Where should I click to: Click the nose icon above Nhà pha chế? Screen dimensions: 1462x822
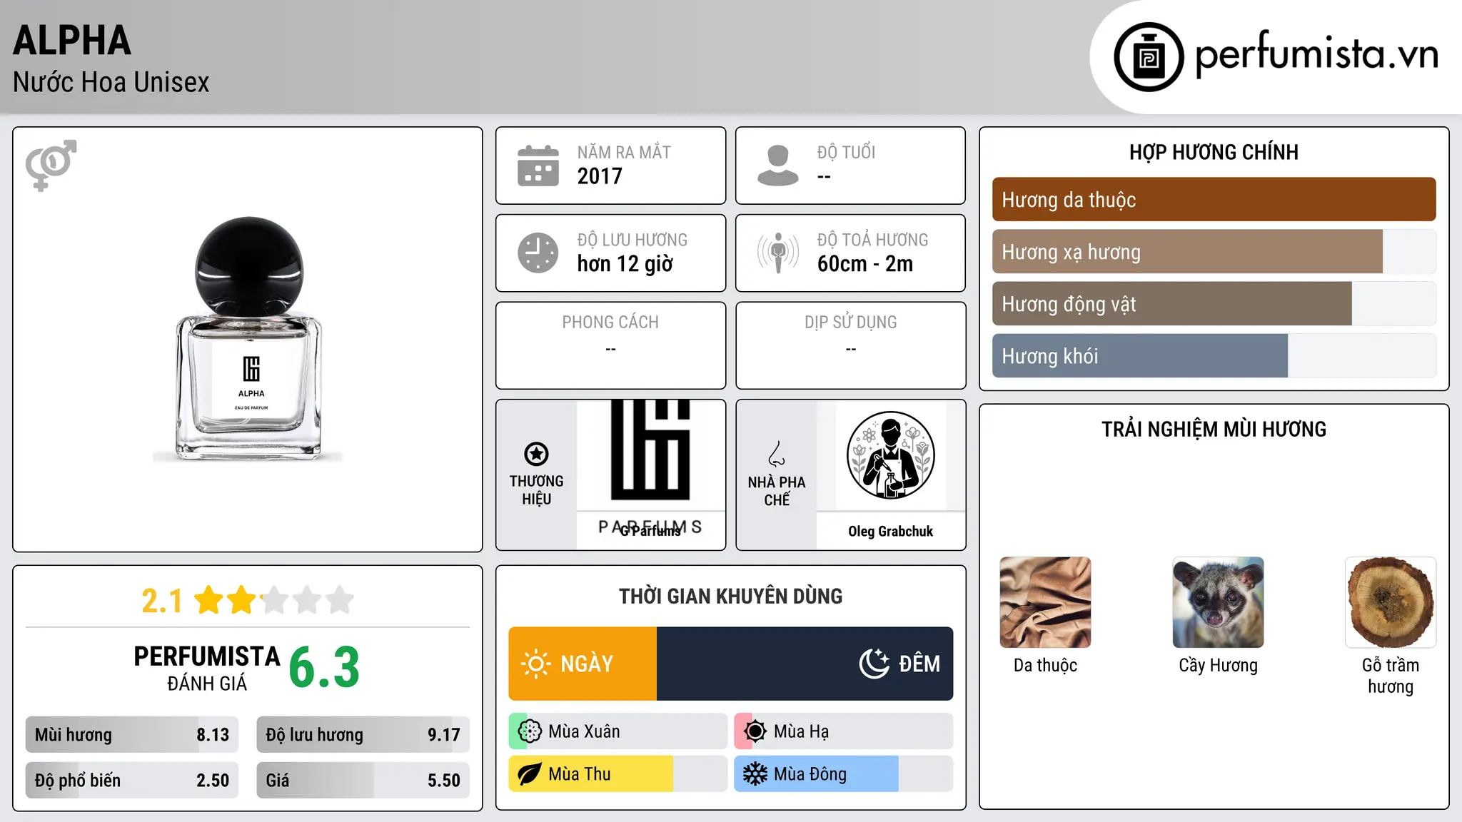point(777,454)
